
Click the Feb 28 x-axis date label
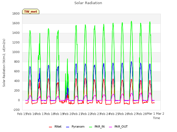[x=142, y=114]
